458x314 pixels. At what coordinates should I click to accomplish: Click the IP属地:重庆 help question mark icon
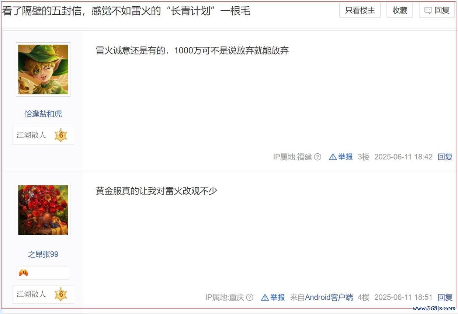(x=250, y=297)
